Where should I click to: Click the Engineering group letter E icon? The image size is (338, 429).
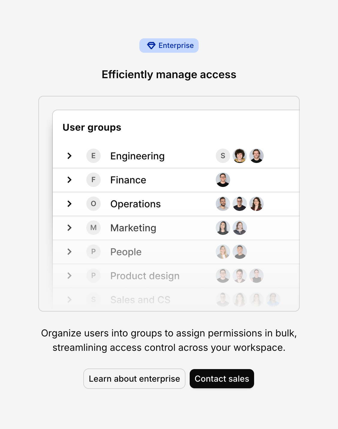pos(93,156)
